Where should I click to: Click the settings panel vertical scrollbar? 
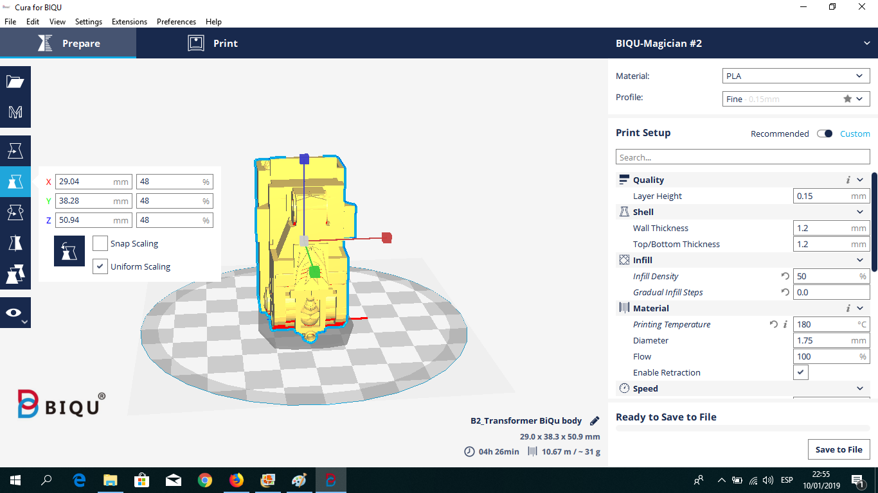[x=874, y=221]
